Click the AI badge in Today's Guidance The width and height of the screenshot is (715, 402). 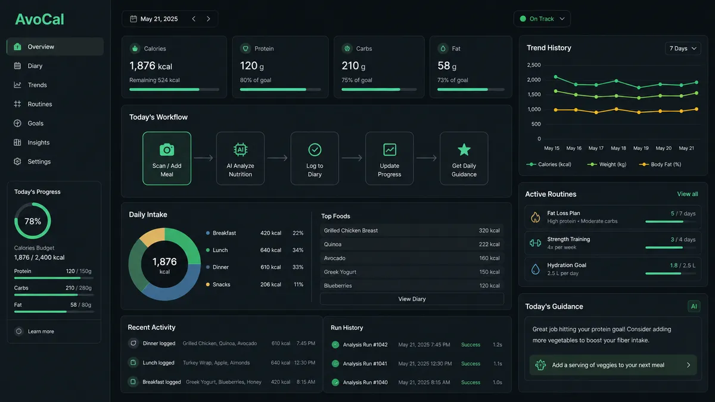click(x=694, y=306)
